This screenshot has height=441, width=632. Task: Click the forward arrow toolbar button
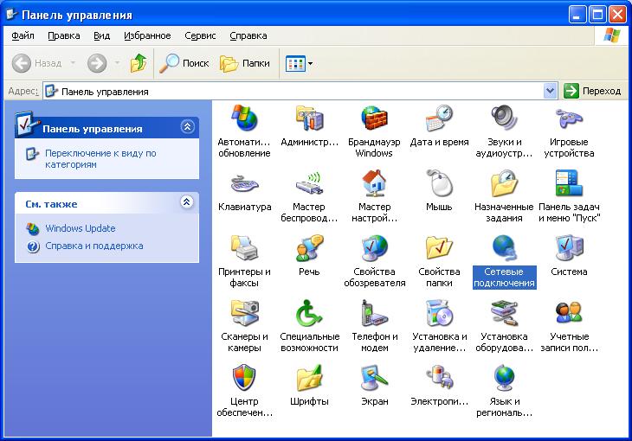click(97, 63)
